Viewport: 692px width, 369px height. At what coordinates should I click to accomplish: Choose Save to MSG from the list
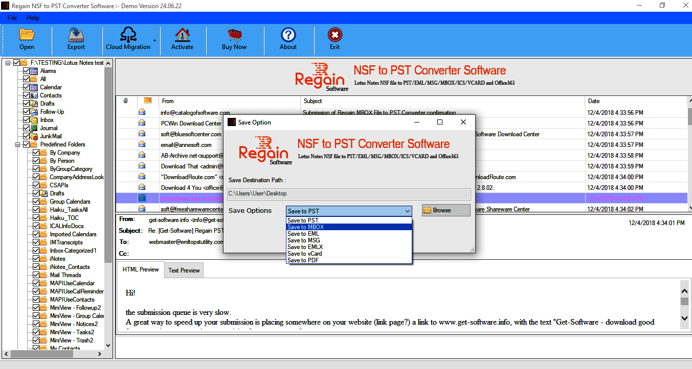(x=349, y=240)
